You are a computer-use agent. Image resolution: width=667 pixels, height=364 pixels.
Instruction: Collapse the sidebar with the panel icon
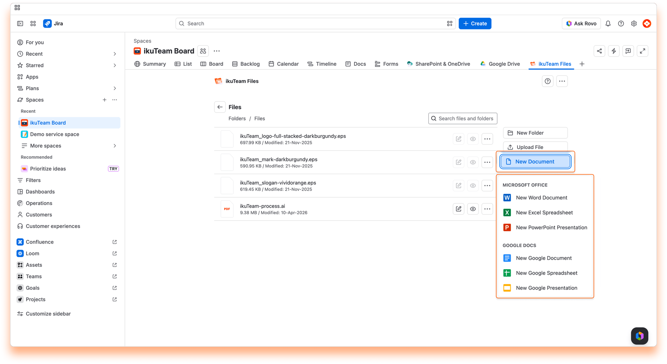20,23
